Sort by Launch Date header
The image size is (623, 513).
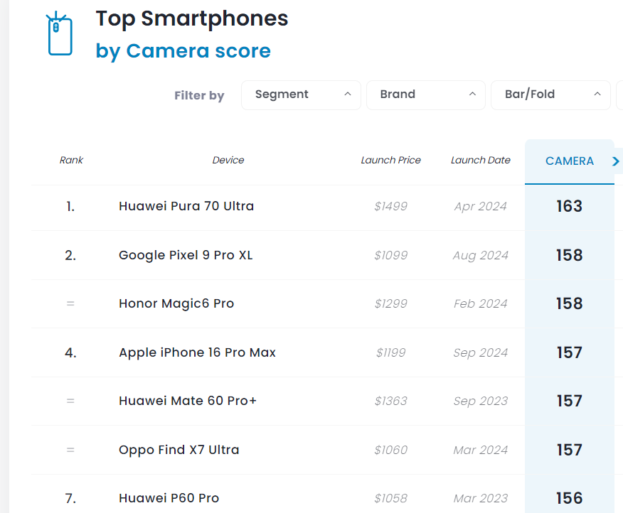point(480,161)
